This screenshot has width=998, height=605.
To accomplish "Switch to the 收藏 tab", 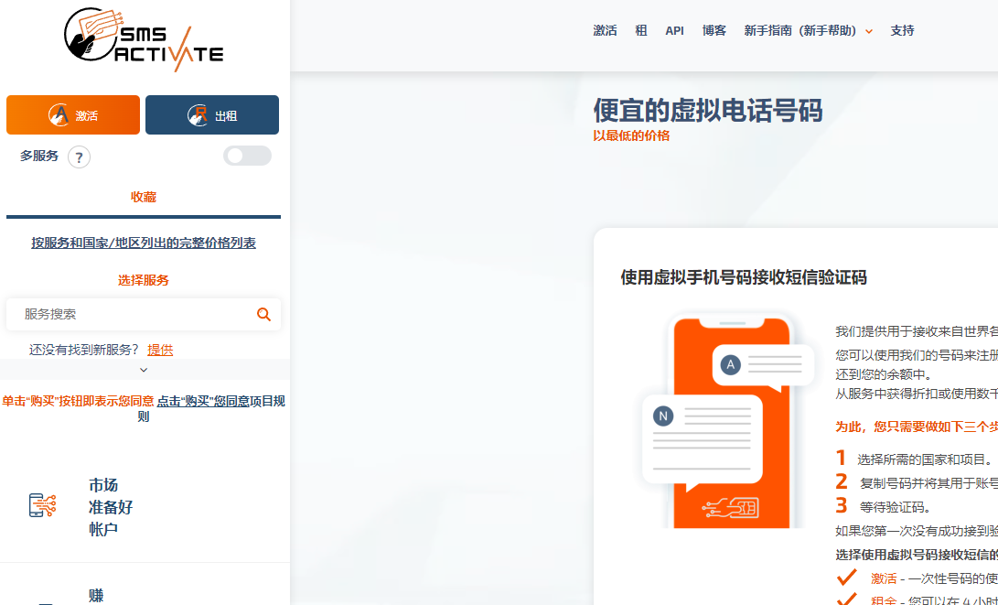I will click(x=143, y=196).
